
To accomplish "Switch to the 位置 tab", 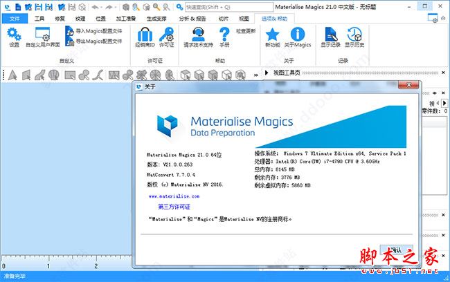I will pos(101,19).
